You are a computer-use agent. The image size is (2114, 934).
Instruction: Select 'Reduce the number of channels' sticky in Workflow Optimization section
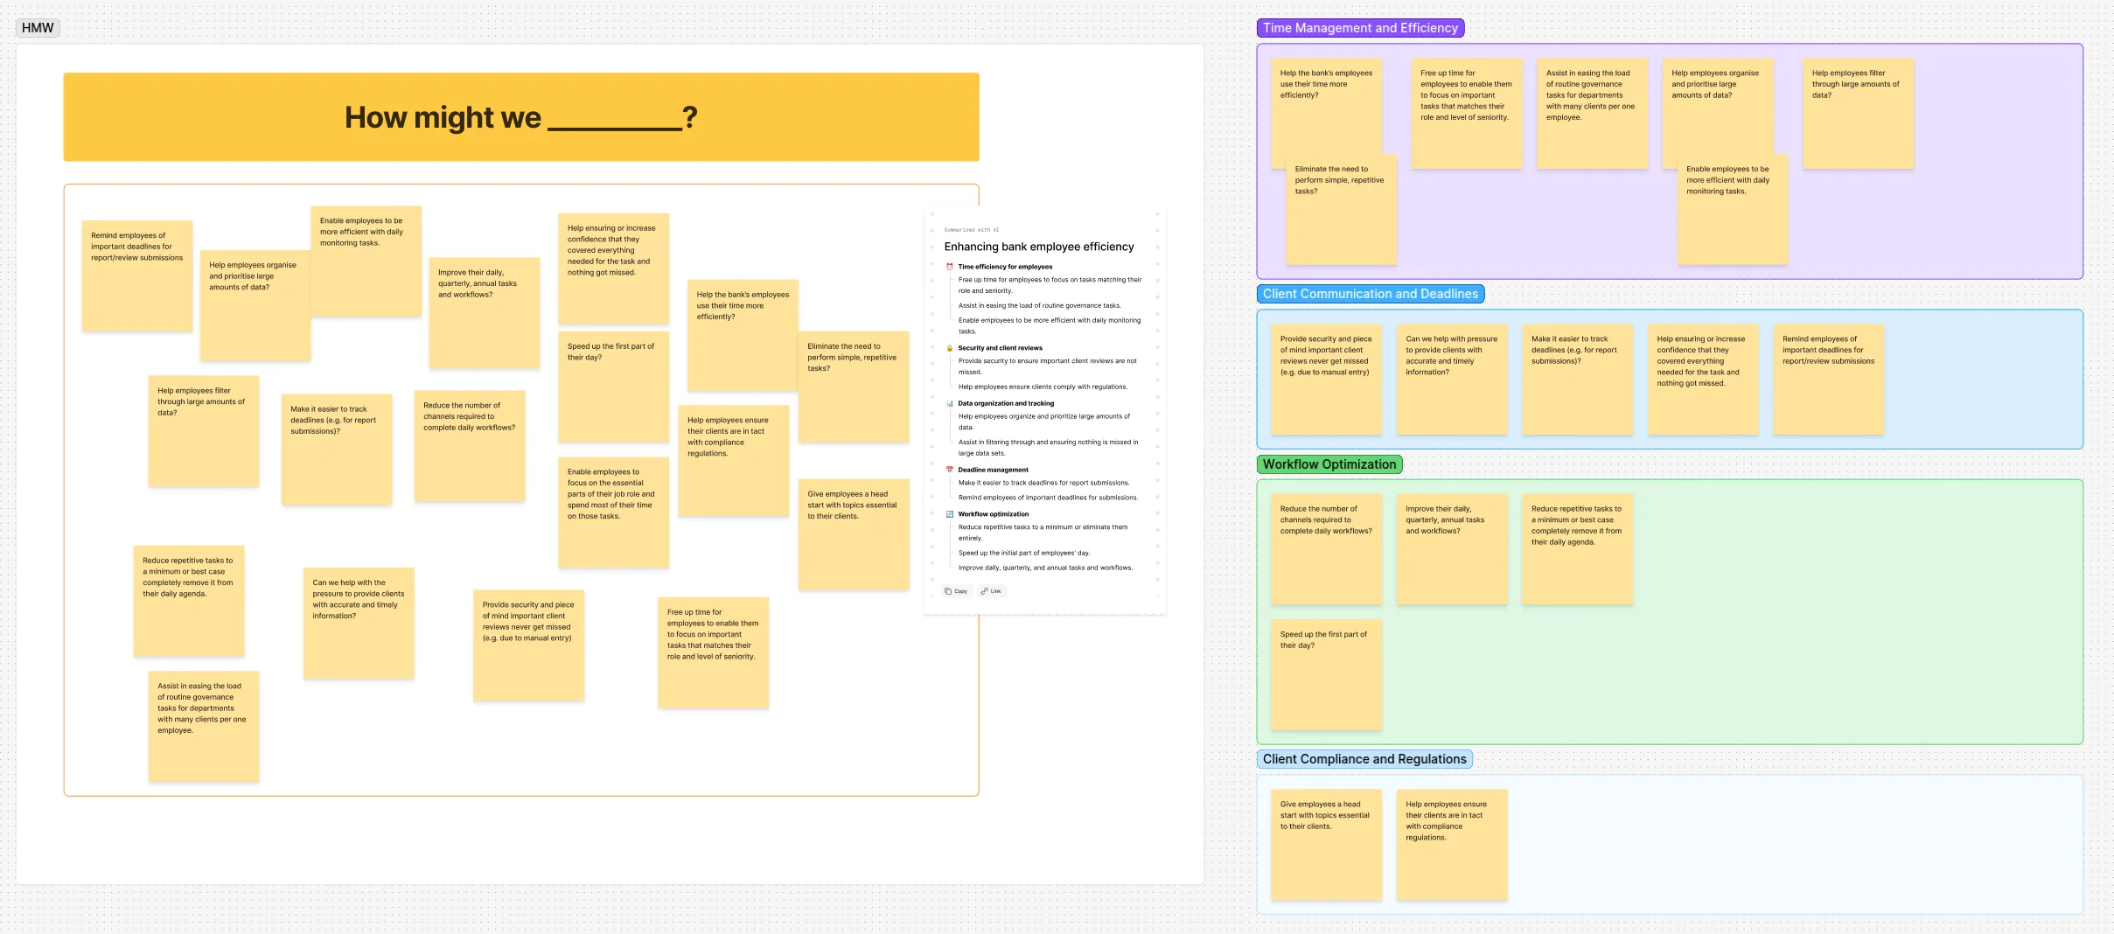point(1326,549)
